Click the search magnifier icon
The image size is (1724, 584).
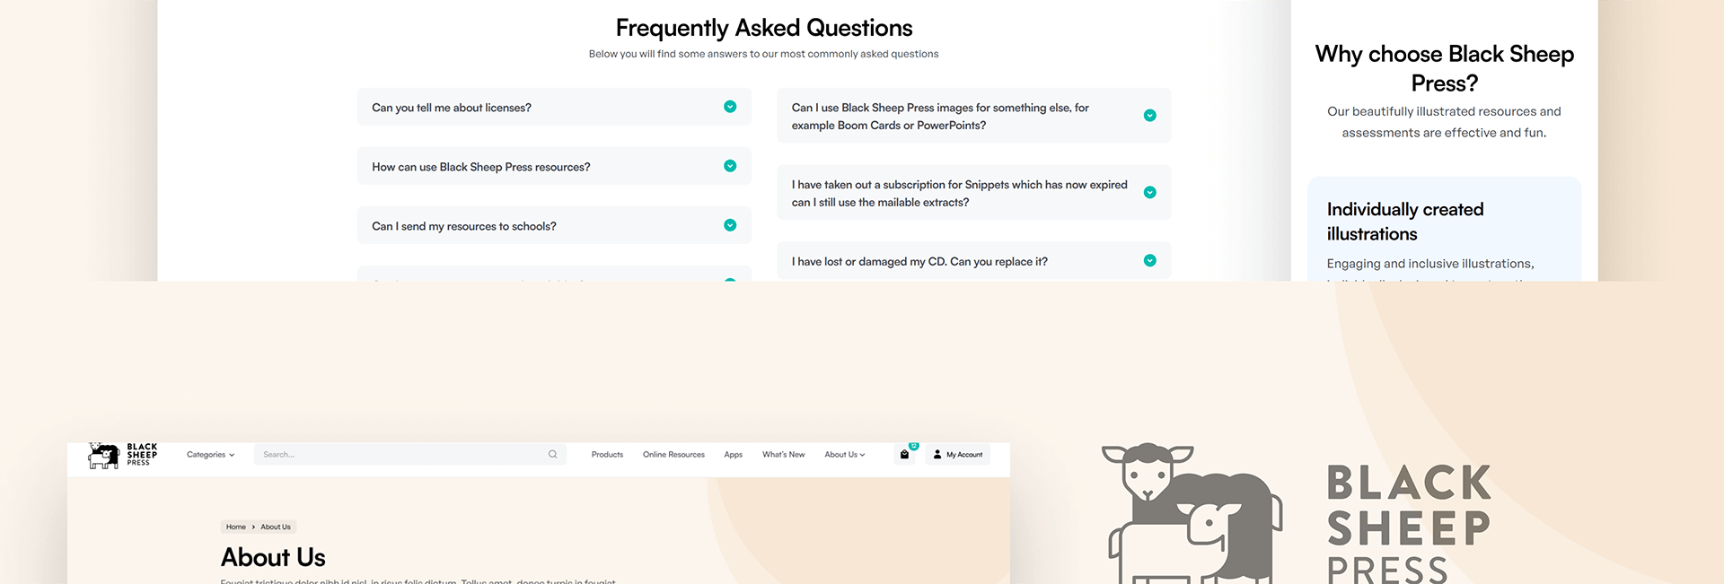point(553,454)
